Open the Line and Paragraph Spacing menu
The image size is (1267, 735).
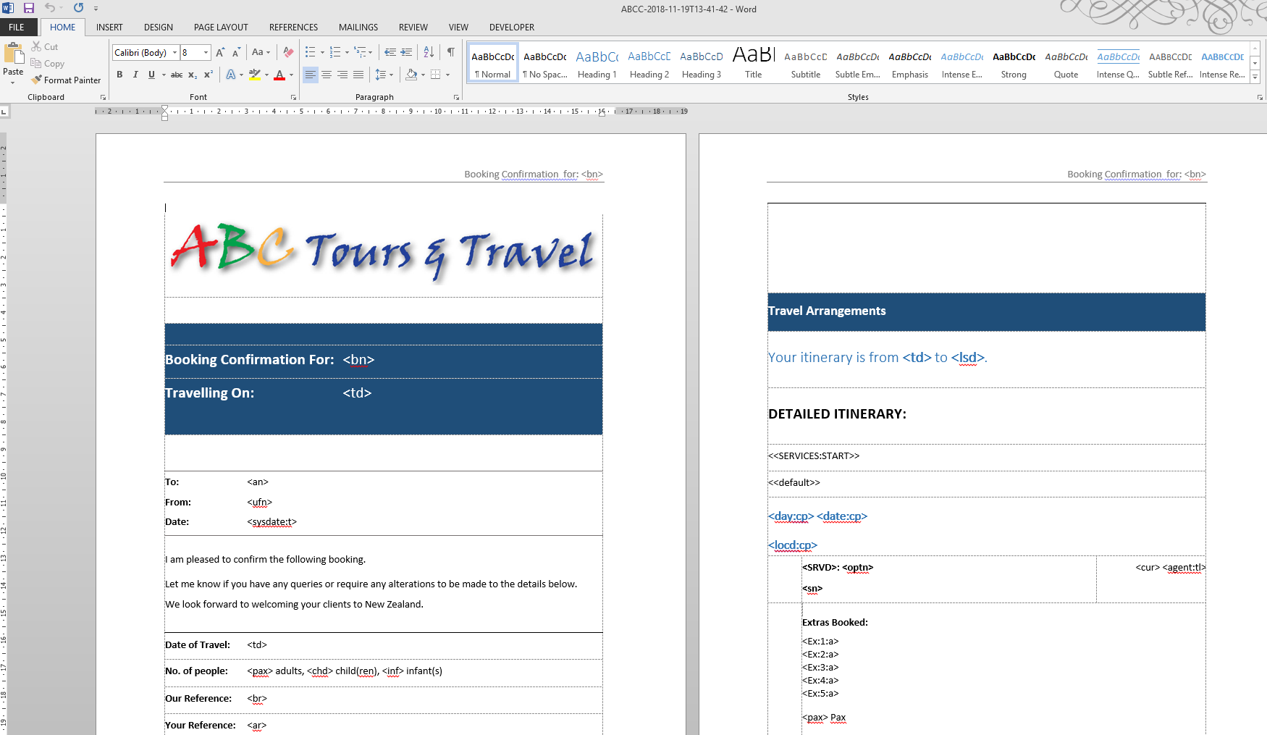[384, 75]
